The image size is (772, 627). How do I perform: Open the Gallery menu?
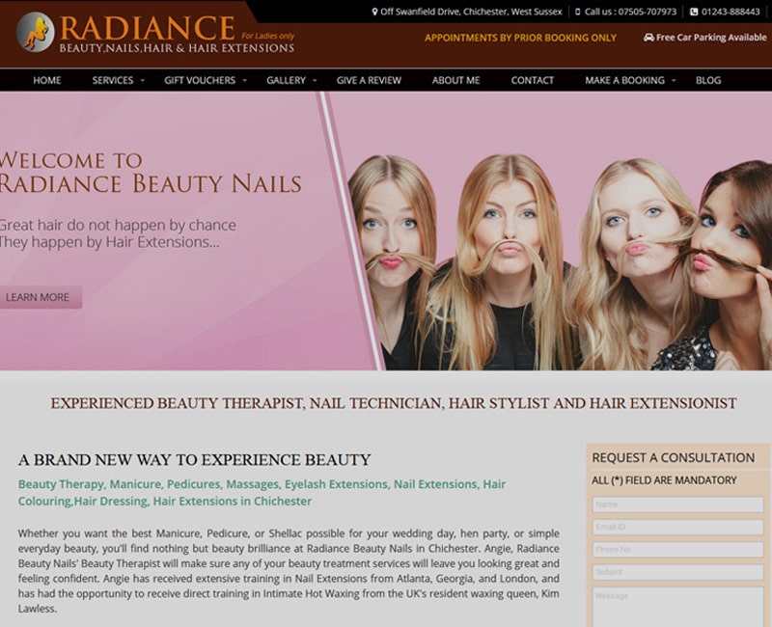tap(286, 80)
